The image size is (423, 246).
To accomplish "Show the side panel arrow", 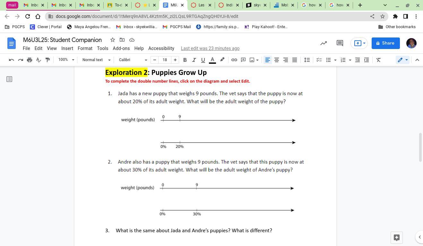I will [419, 237].
